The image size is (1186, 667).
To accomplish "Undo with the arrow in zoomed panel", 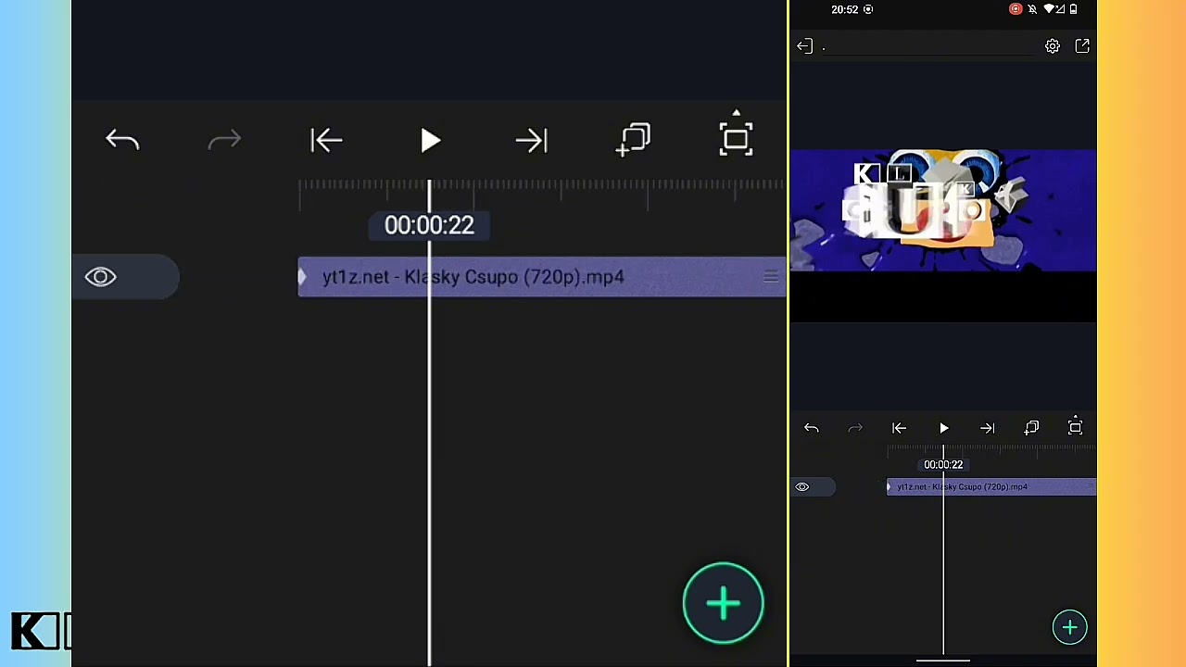I will (122, 141).
